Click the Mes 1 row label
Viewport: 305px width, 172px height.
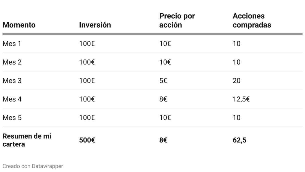tap(12, 44)
